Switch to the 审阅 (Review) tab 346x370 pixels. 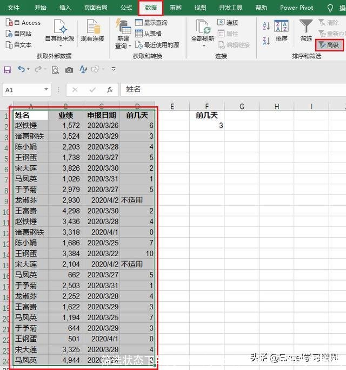(x=176, y=8)
